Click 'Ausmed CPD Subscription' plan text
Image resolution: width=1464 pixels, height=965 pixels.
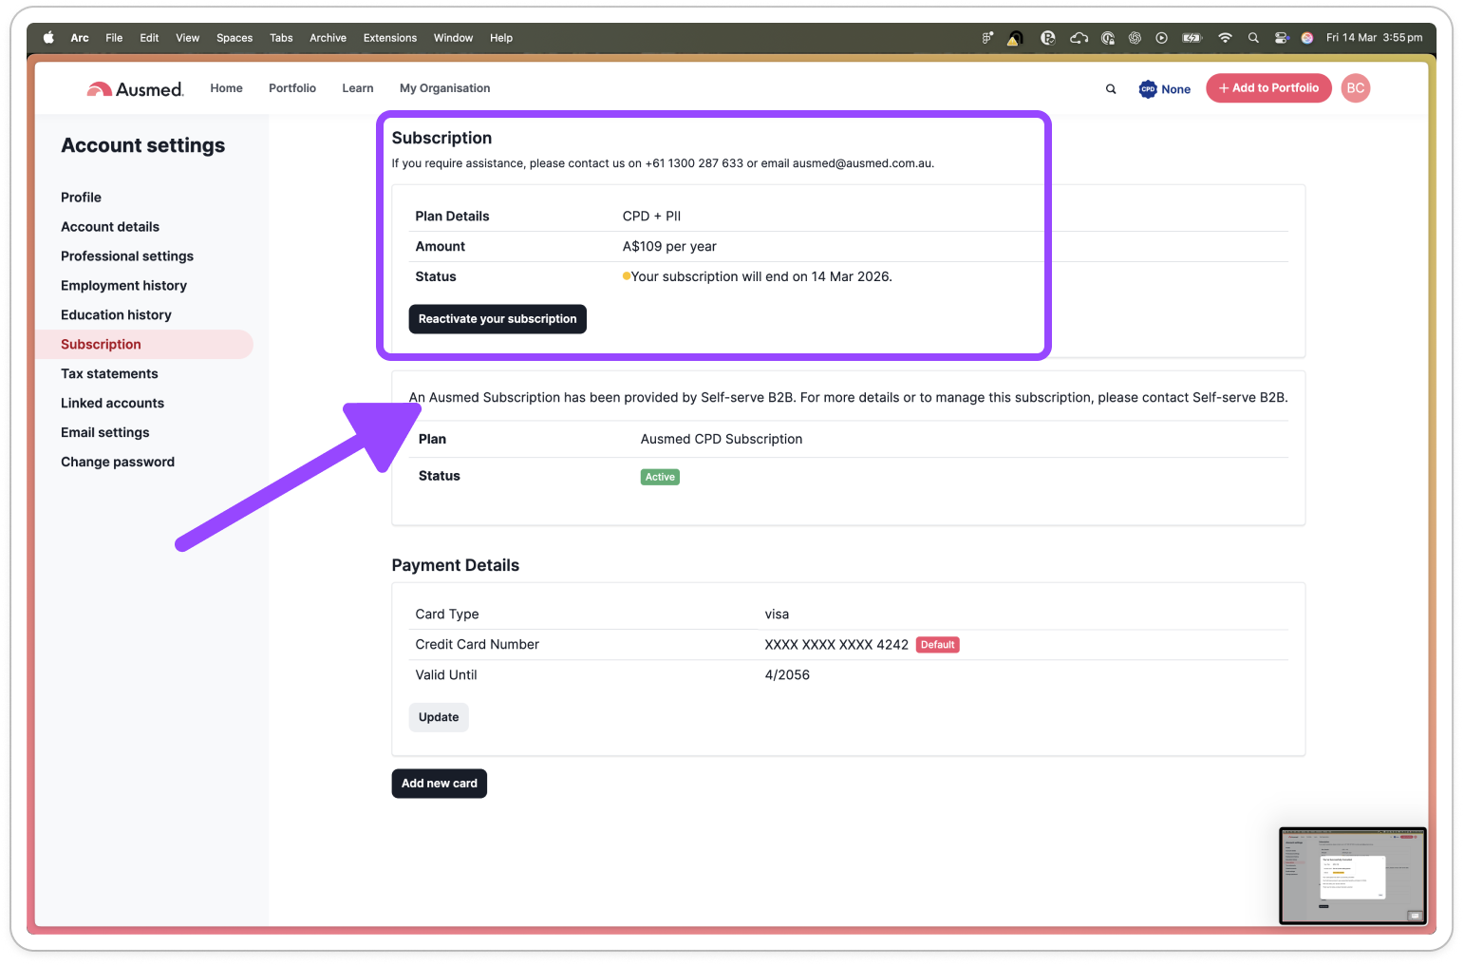(722, 440)
